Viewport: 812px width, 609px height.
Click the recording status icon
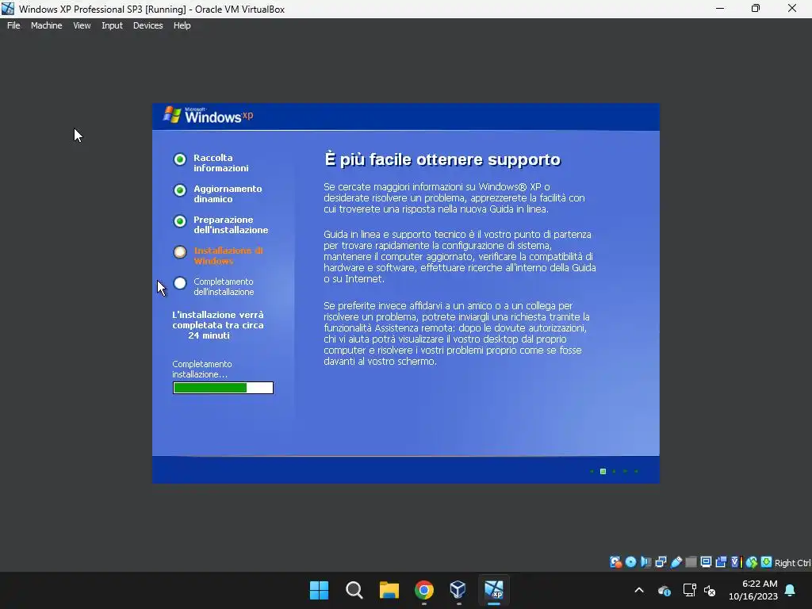(x=721, y=562)
